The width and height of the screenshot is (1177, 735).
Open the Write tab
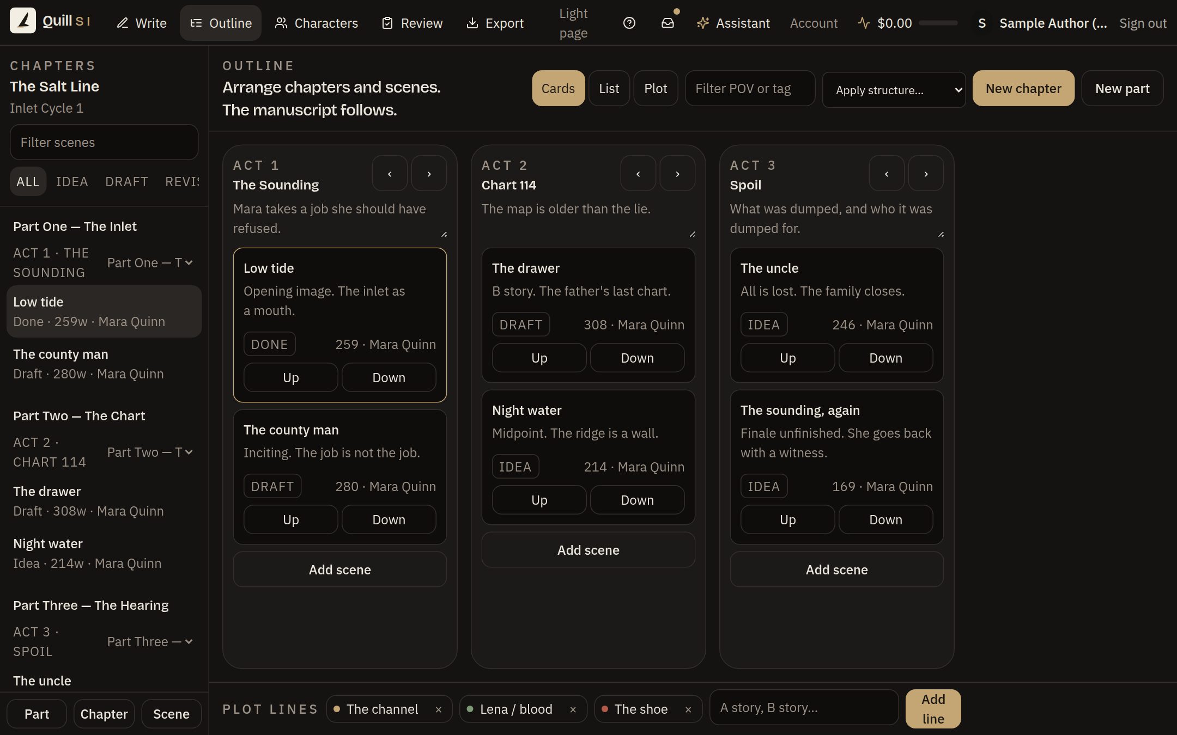pyautogui.click(x=142, y=23)
